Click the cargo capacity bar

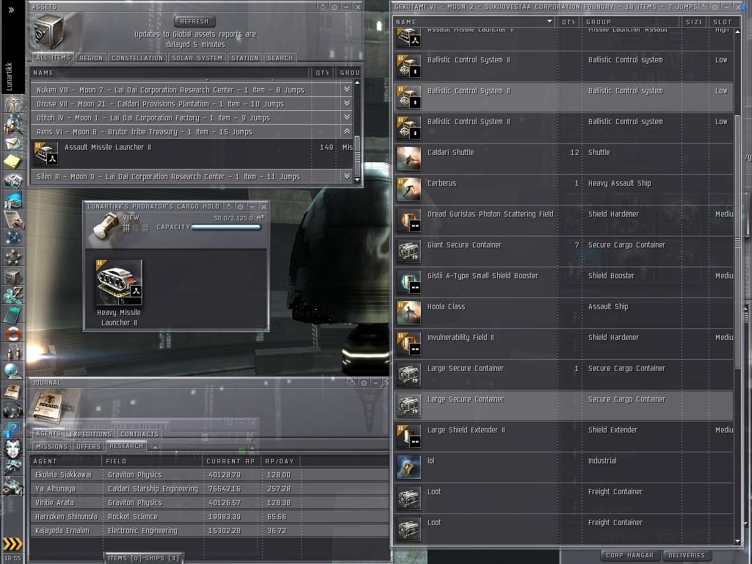[x=226, y=228]
